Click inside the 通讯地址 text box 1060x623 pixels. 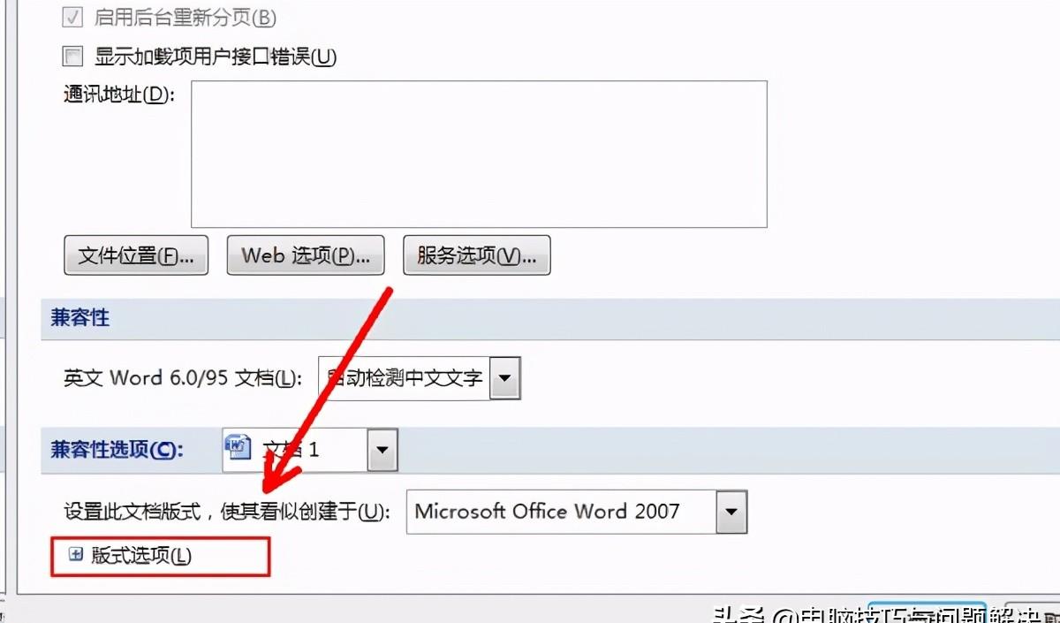coord(479,154)
